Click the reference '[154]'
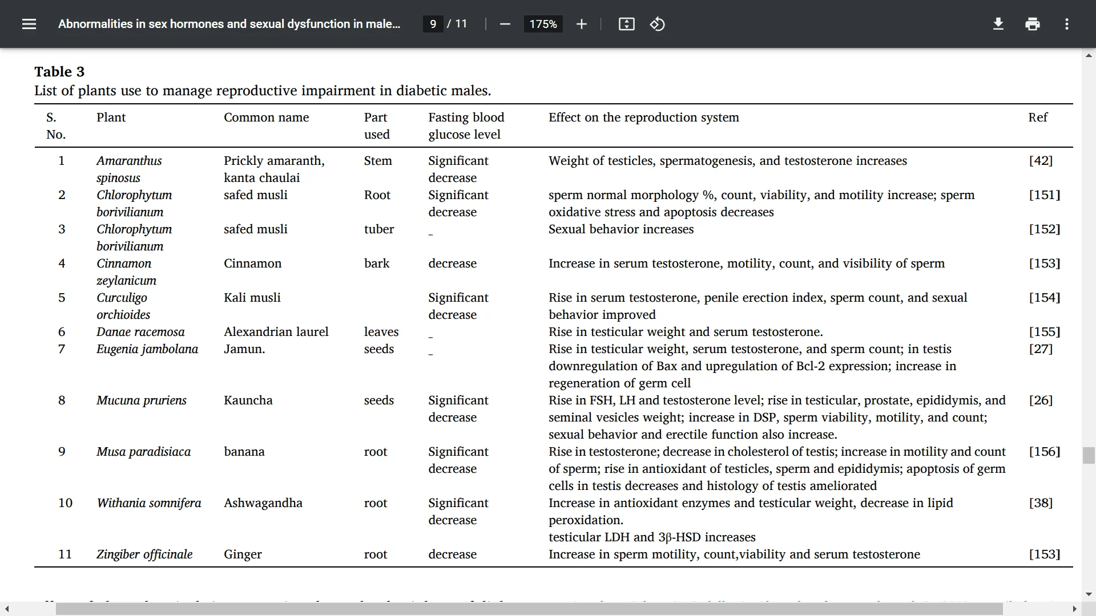The image size is (1096, 616). click(x=1045, y=297)
